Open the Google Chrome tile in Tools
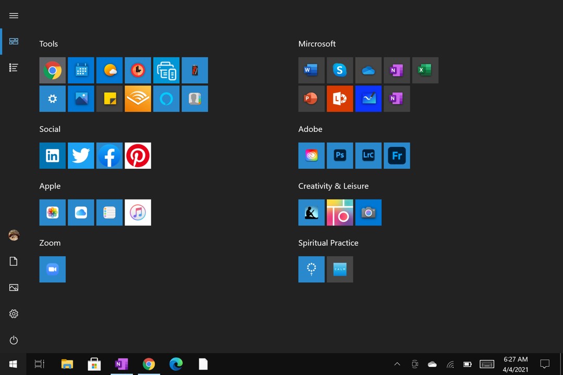Viewport: 563px width, 375px height. click(53, 70)
